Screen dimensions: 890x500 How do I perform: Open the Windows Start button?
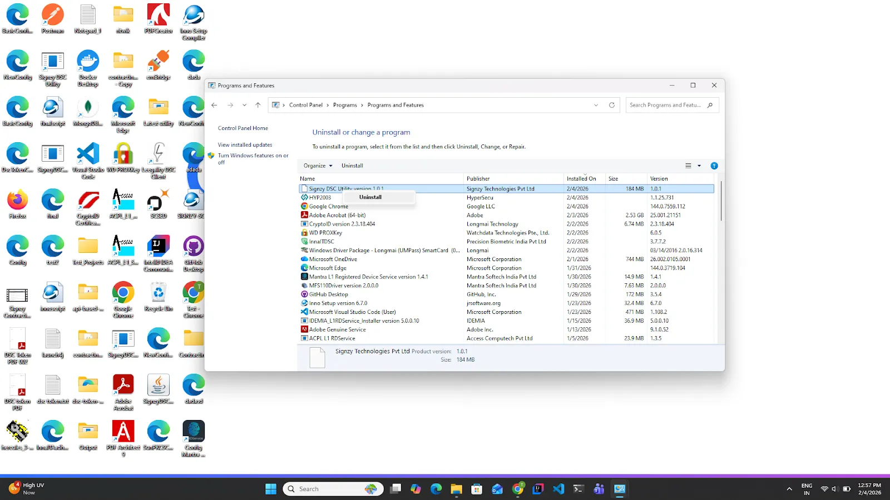[x=271, y=489]
